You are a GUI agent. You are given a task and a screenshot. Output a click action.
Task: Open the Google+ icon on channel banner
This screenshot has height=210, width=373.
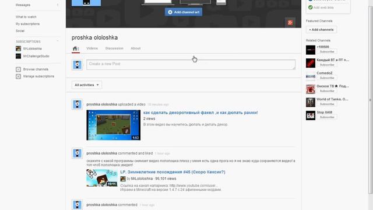click(290, 23)
